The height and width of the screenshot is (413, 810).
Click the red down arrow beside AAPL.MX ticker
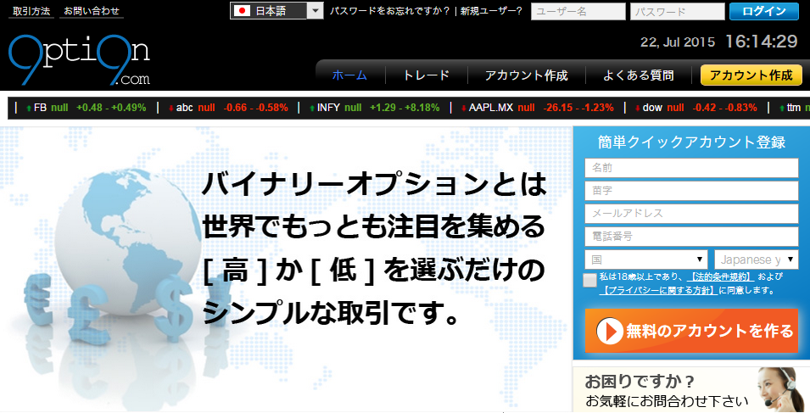click(x=463, y=108)
